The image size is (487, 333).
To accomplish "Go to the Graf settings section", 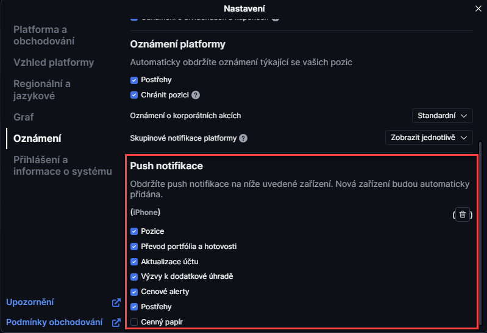I will pos(24,117).
